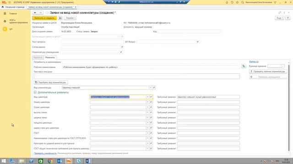Open ЦН section in sidebar
The image size is (293, 164).
click(11, 29)
